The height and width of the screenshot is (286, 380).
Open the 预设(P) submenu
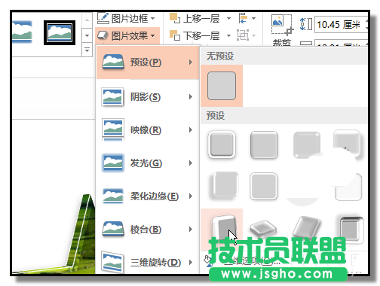(148, 62)
